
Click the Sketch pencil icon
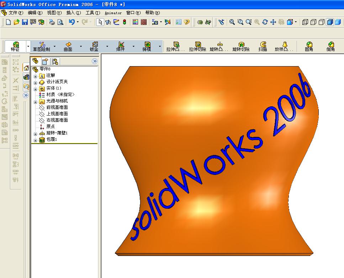click(116, 22)
